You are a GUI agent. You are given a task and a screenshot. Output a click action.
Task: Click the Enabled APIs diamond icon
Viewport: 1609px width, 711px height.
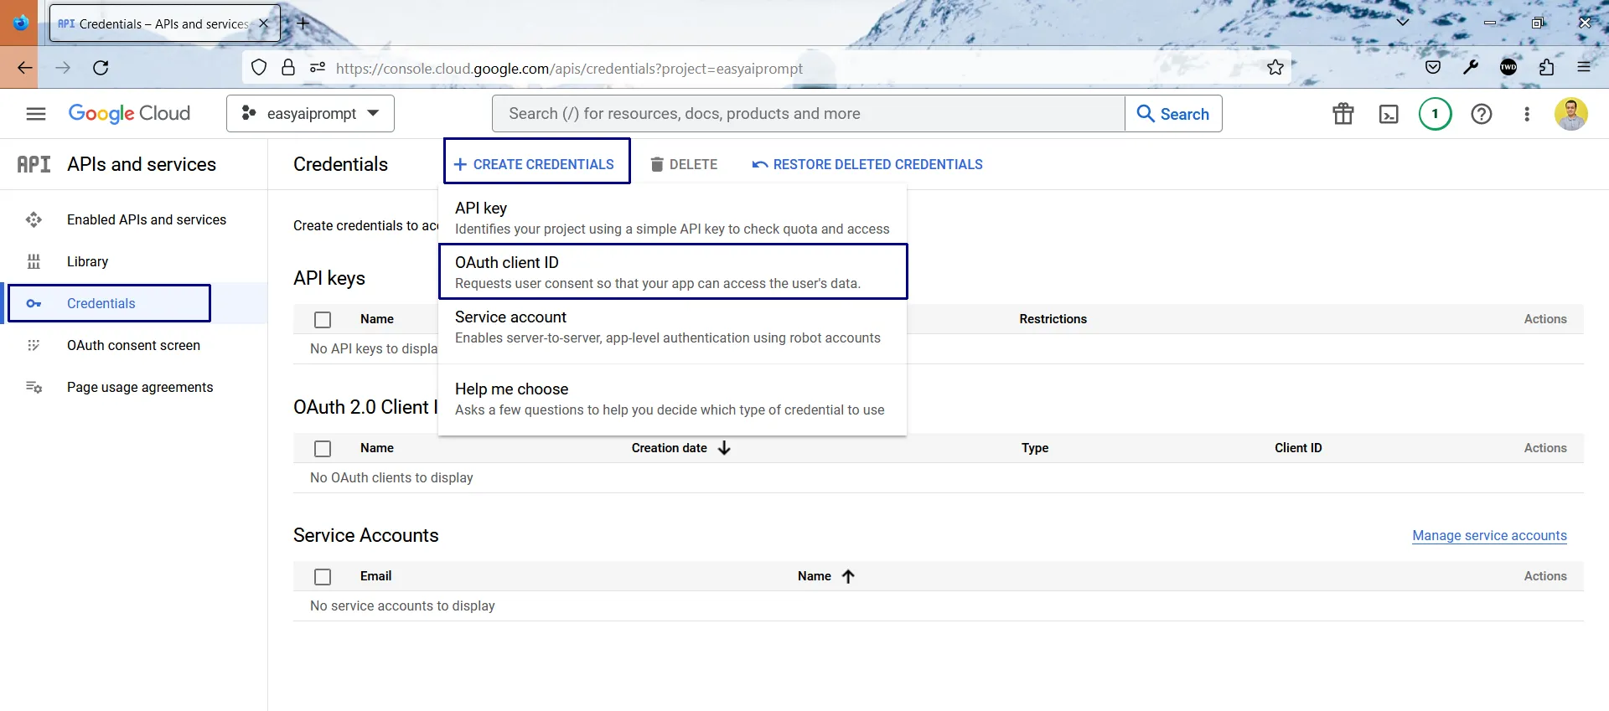[34, 219]
